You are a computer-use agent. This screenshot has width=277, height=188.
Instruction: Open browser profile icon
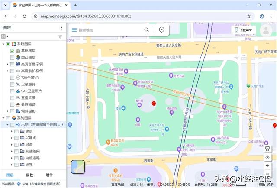261,16
